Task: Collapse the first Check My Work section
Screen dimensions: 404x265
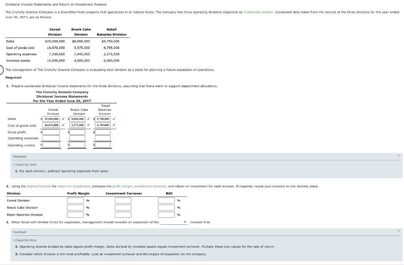Action: (x=13, y=164)
